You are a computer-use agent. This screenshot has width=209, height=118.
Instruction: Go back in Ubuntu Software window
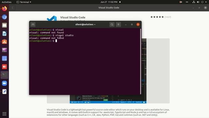(12, 8)
